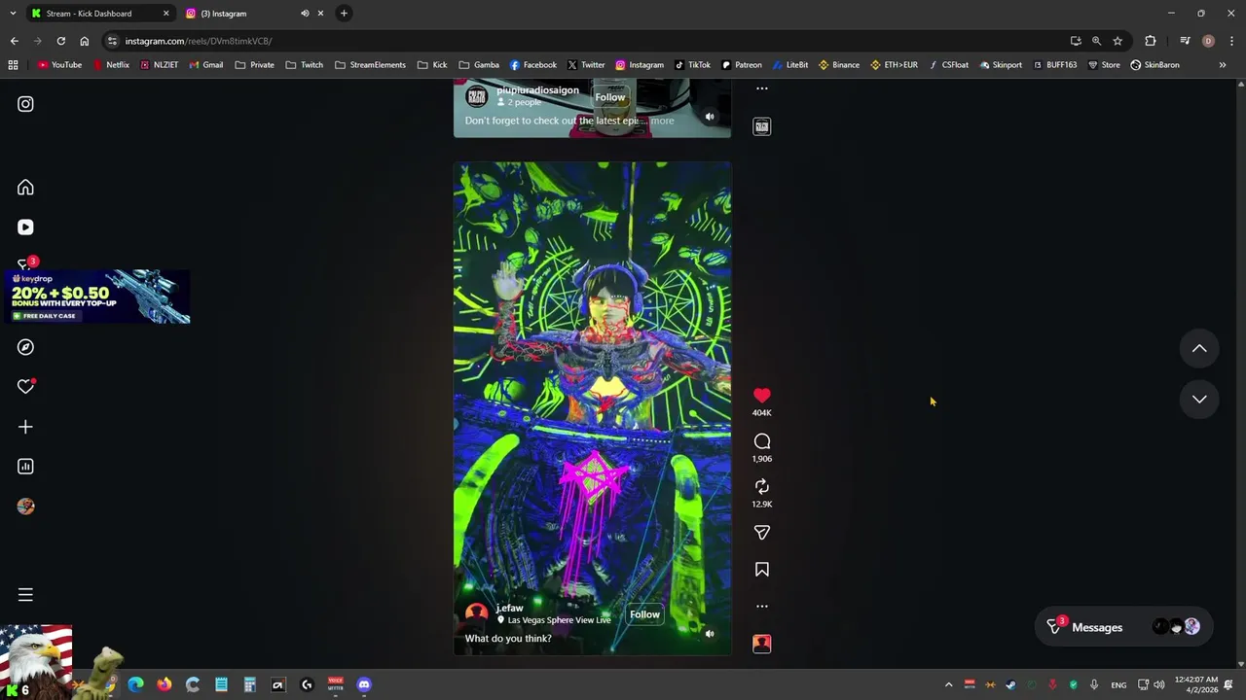The image size is (1246, 700).
Task: Open the Calculator from the taskbar
Action: click(249, 684)
